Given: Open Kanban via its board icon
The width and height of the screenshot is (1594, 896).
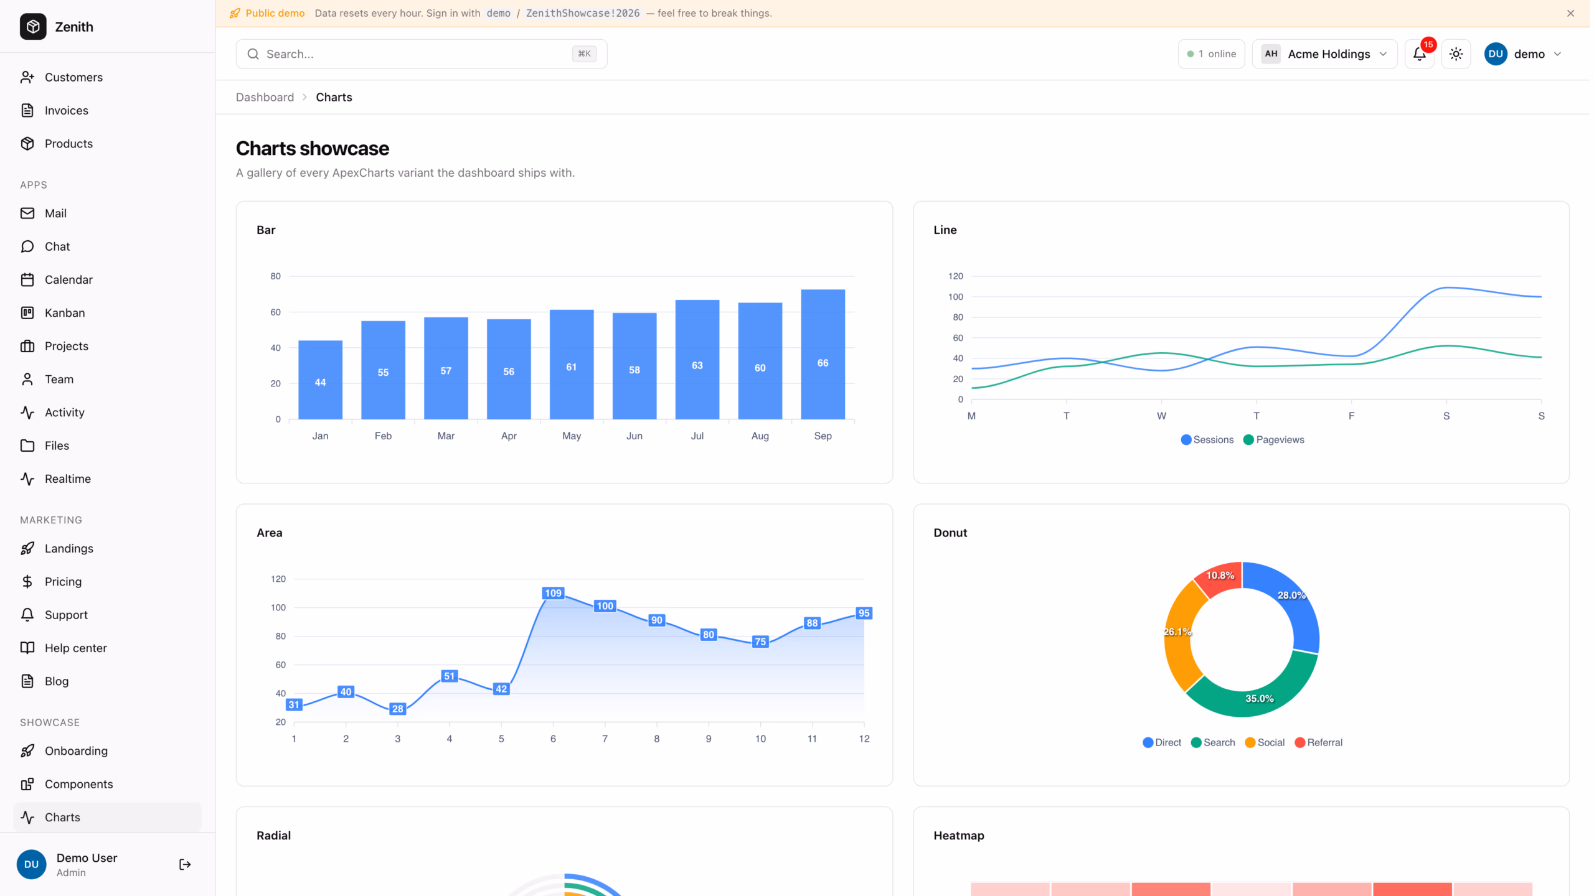Looking at the screenshot, I should [x=27, y=313].
